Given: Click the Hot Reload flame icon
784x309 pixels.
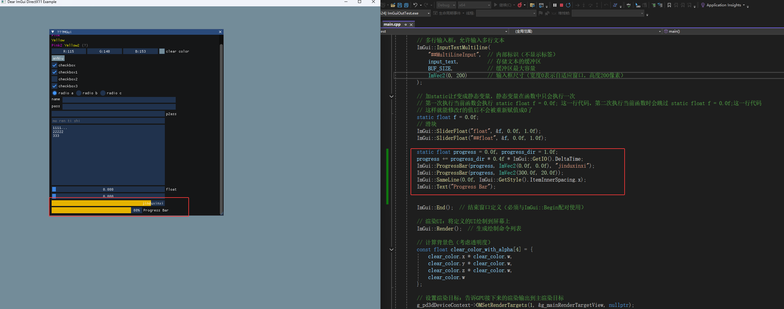Looking at the screenshot, I should tap(520, 5).
